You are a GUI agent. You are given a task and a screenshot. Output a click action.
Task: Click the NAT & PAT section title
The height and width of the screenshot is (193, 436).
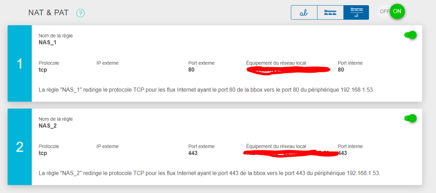48,13
